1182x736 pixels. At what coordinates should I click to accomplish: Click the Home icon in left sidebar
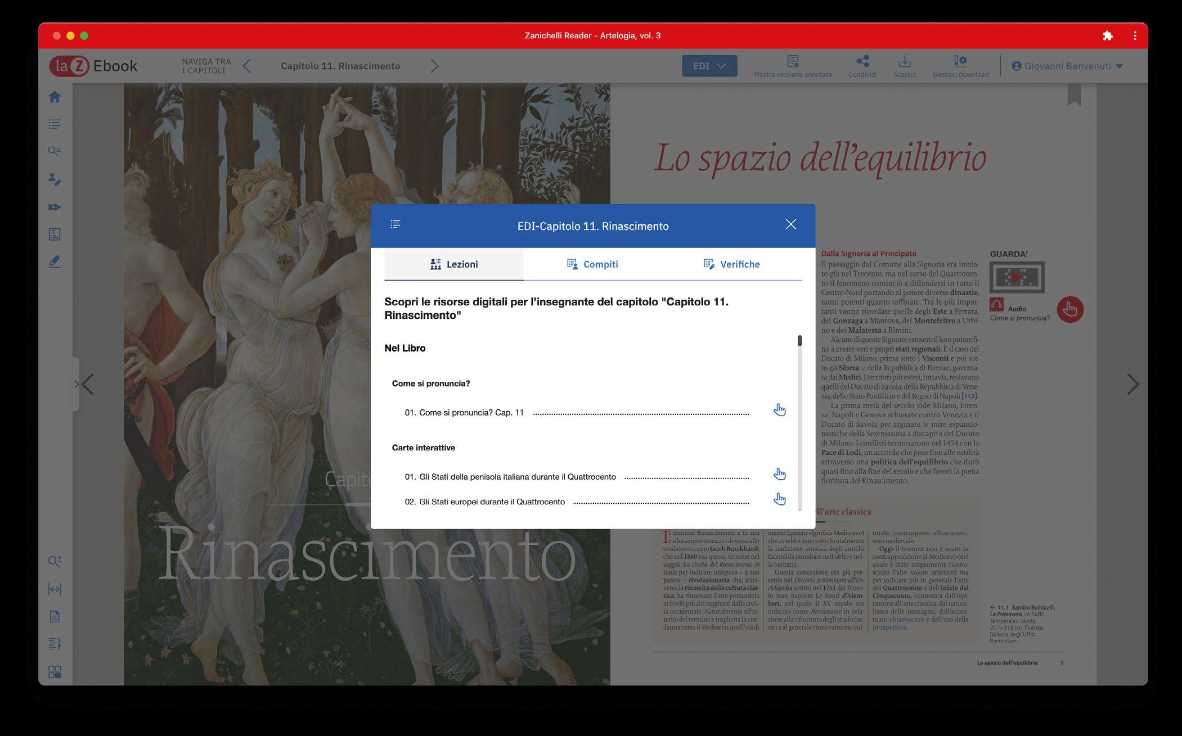coord(55,97)
